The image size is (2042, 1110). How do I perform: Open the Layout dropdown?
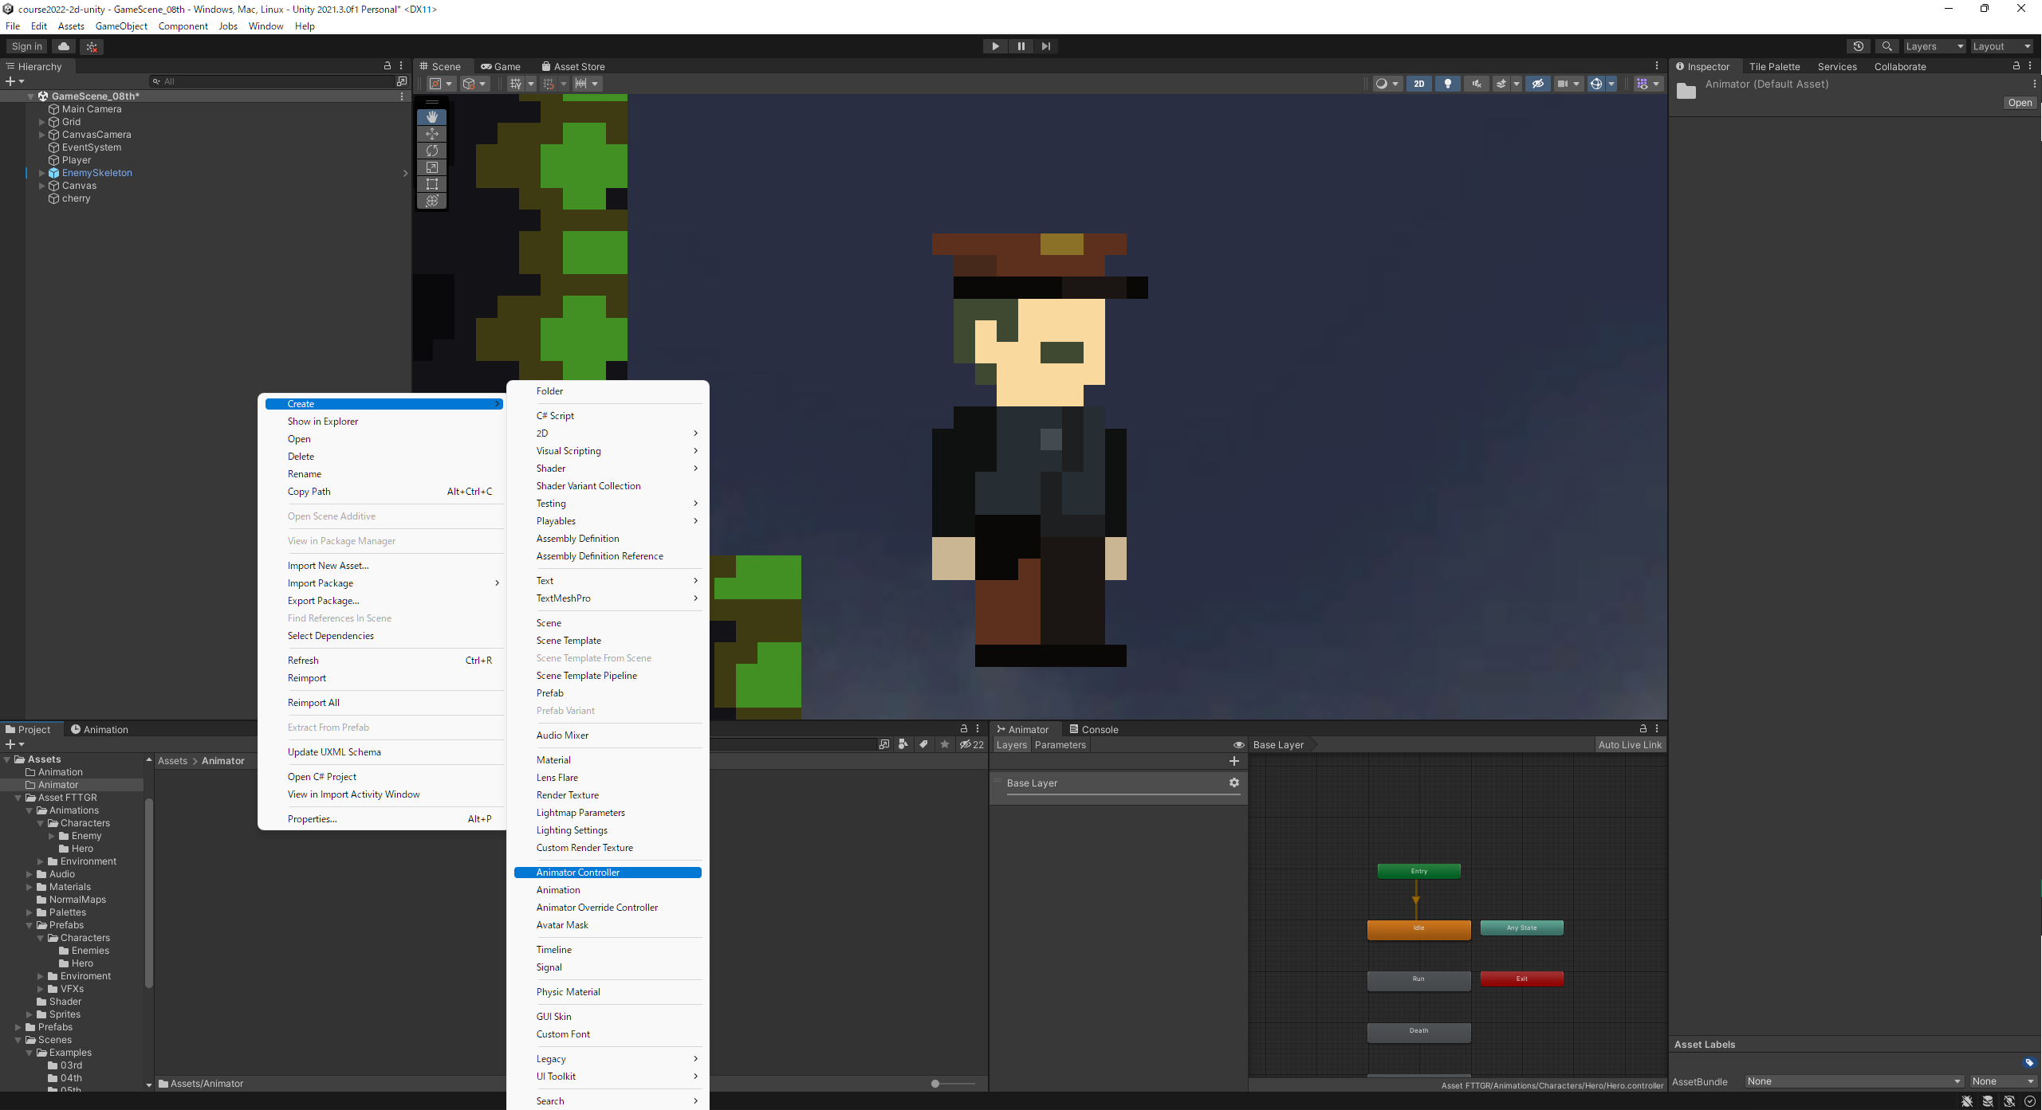(2001, 46)
